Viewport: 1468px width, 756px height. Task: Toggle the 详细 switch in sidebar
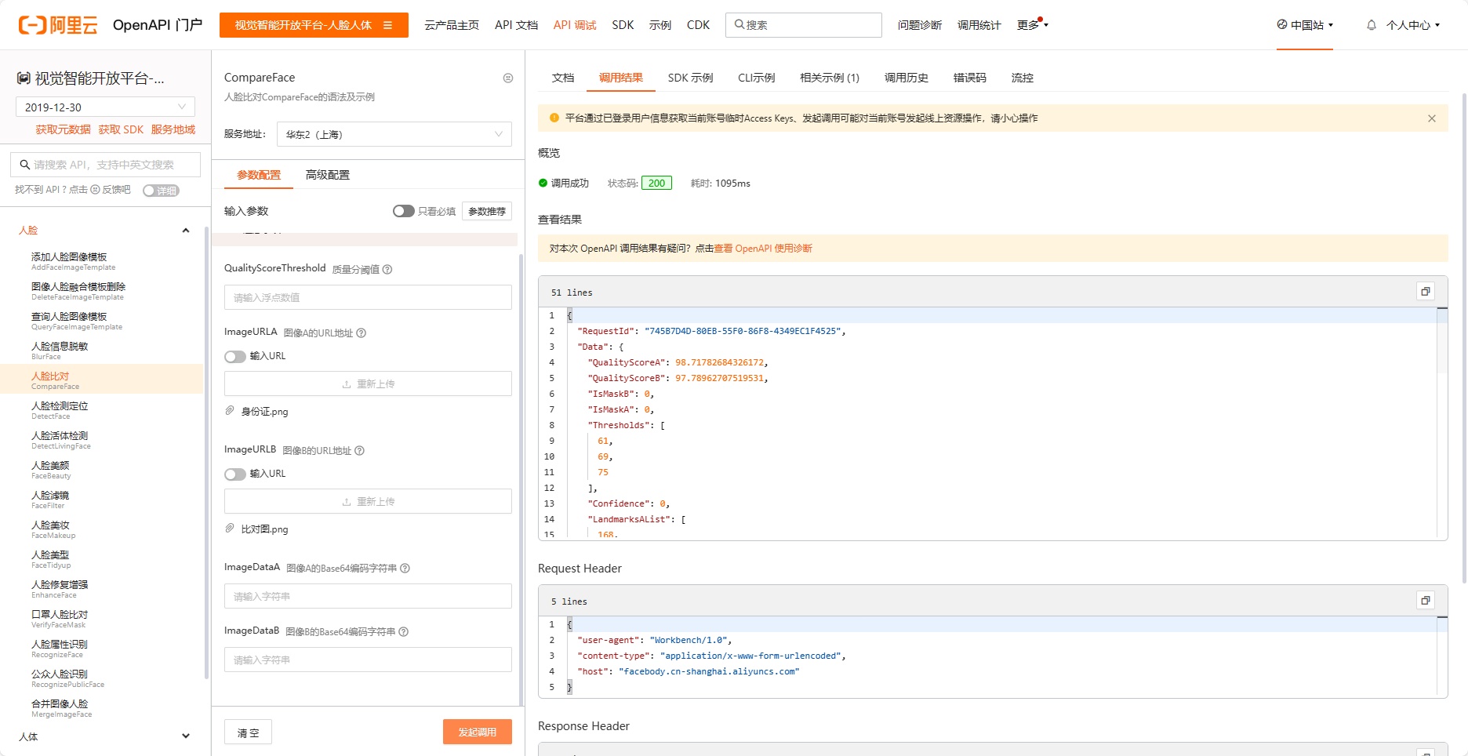161,191
